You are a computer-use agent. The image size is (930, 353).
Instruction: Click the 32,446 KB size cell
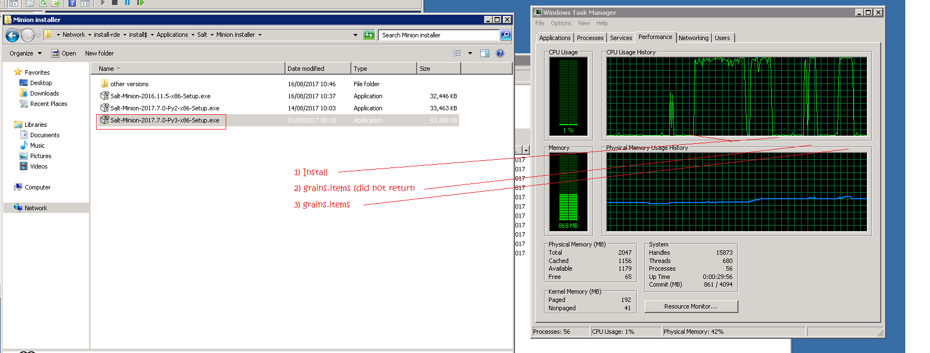[443, 96]
